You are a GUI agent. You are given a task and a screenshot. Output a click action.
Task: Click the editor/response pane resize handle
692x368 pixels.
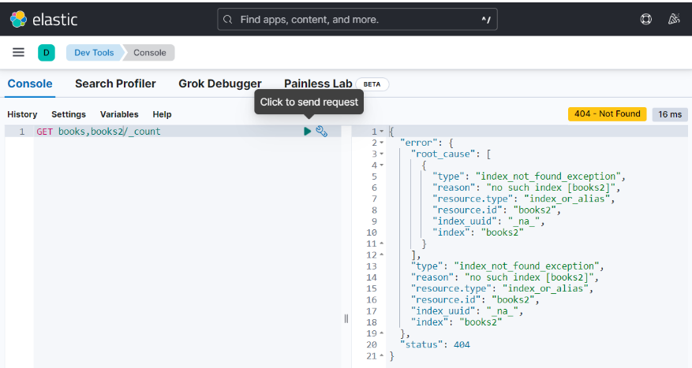pyautogui.click(x=346, y=318)
